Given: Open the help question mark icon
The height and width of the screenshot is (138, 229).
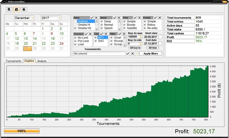Looking at the screenshot, I should pos(24,9).
